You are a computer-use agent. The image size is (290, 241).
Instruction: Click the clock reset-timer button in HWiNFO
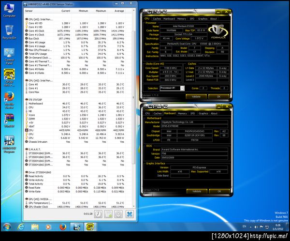tap(98, 214)
